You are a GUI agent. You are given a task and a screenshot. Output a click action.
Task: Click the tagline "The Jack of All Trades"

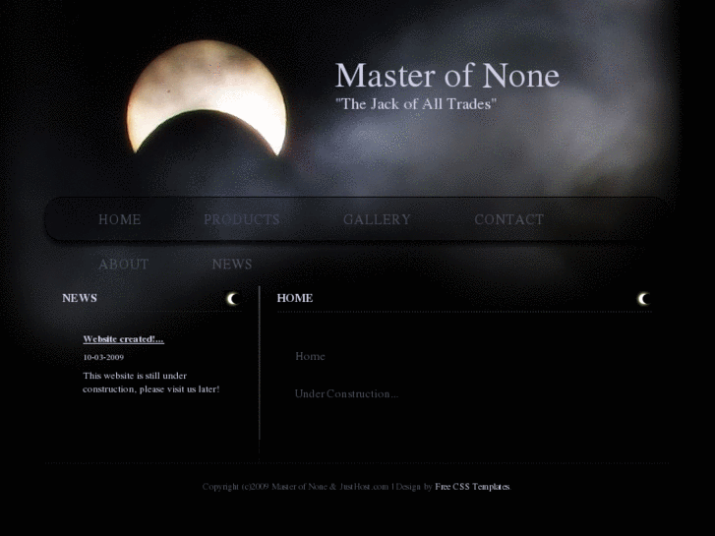point(416,104)
